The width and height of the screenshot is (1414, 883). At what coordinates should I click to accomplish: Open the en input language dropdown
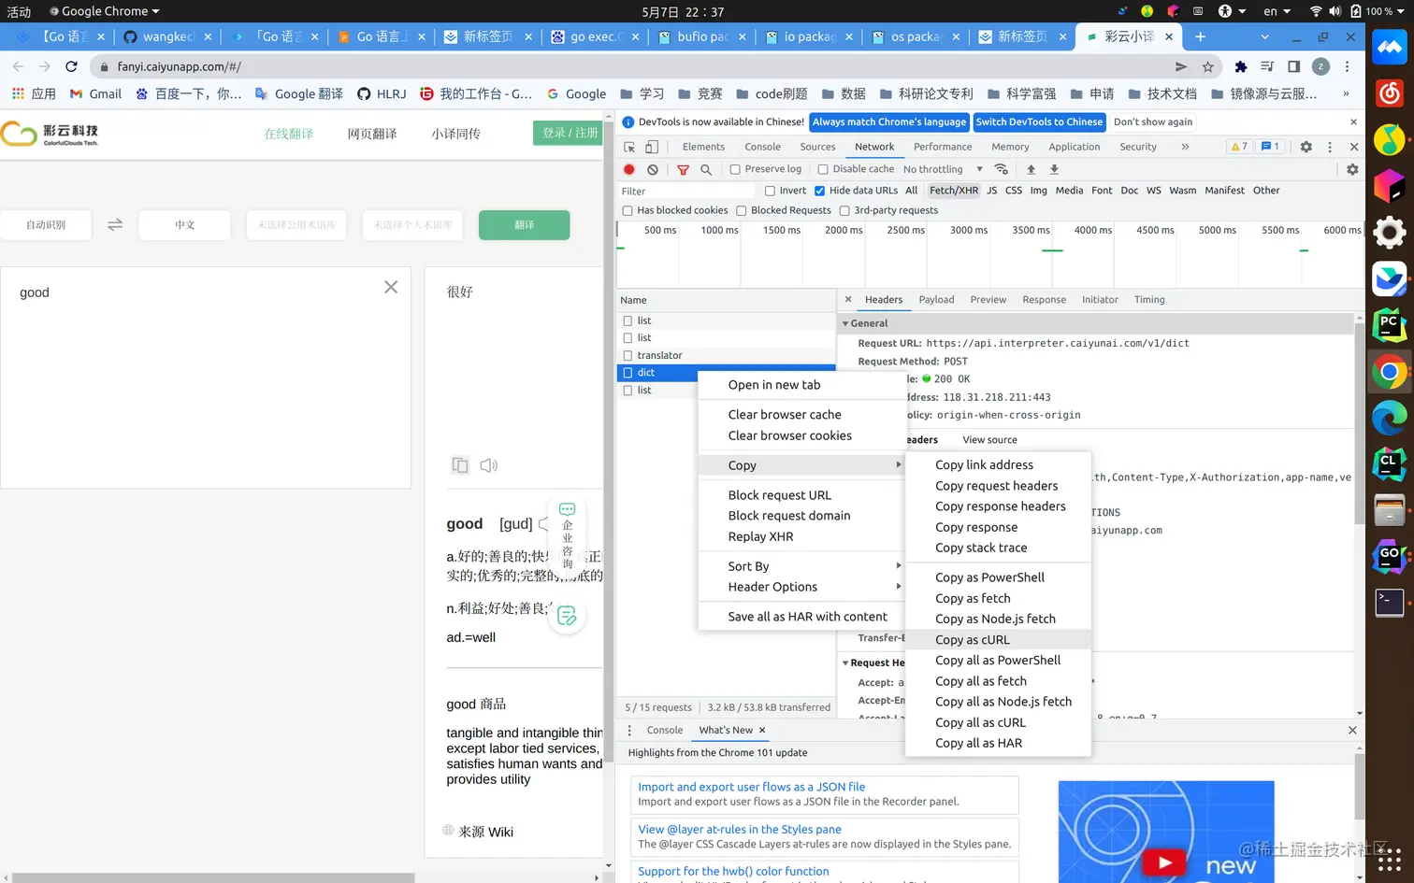(1277, 11)
